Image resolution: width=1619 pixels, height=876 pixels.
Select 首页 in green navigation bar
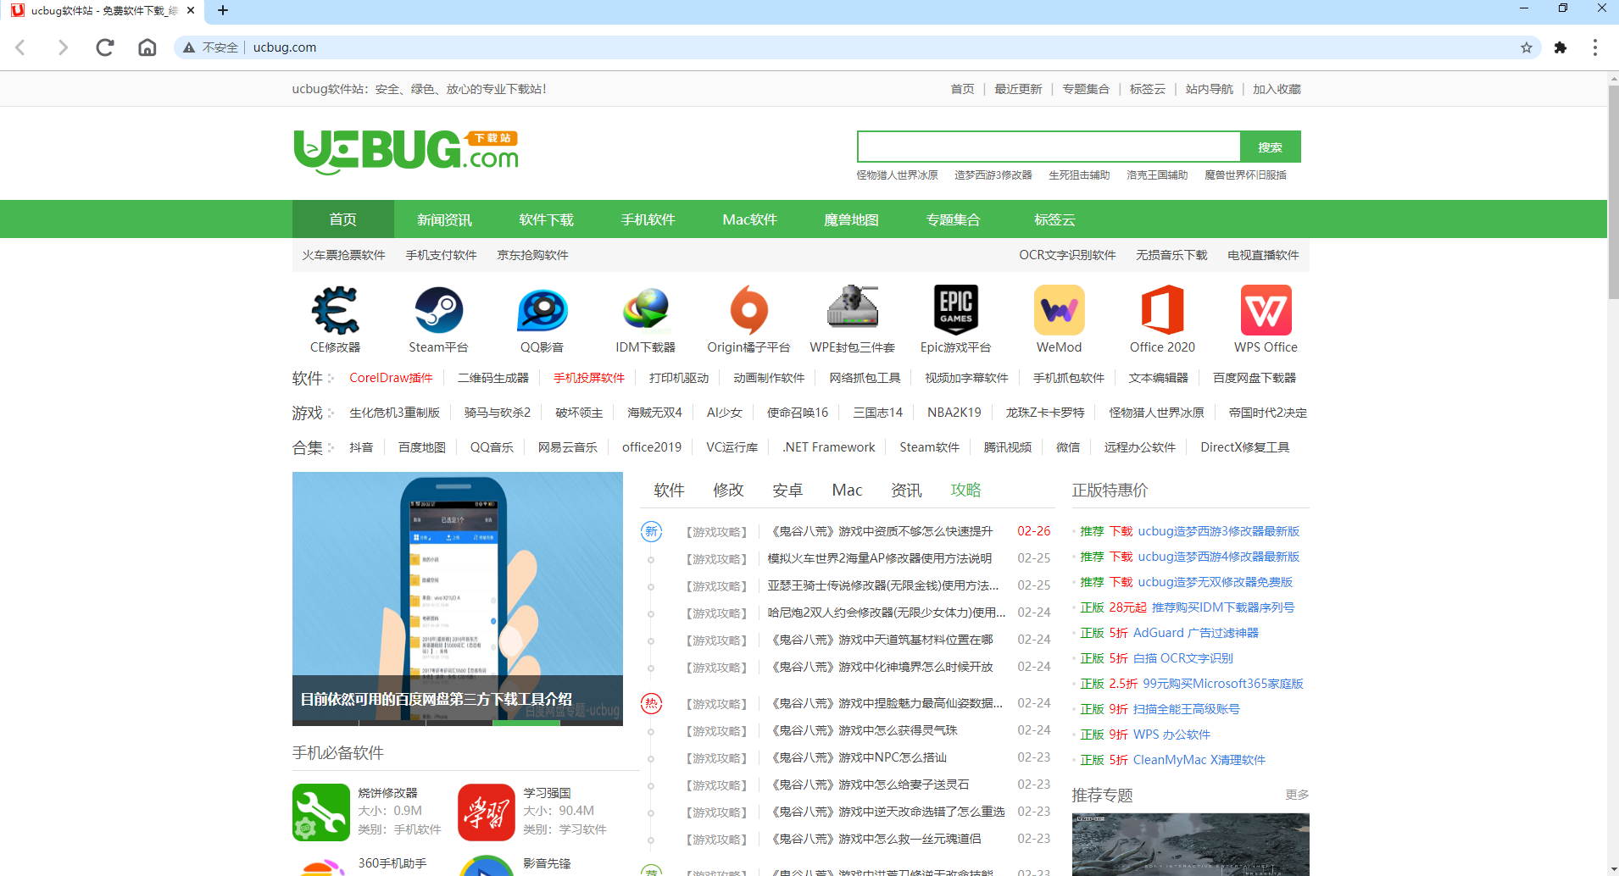[x=343, y=219]
